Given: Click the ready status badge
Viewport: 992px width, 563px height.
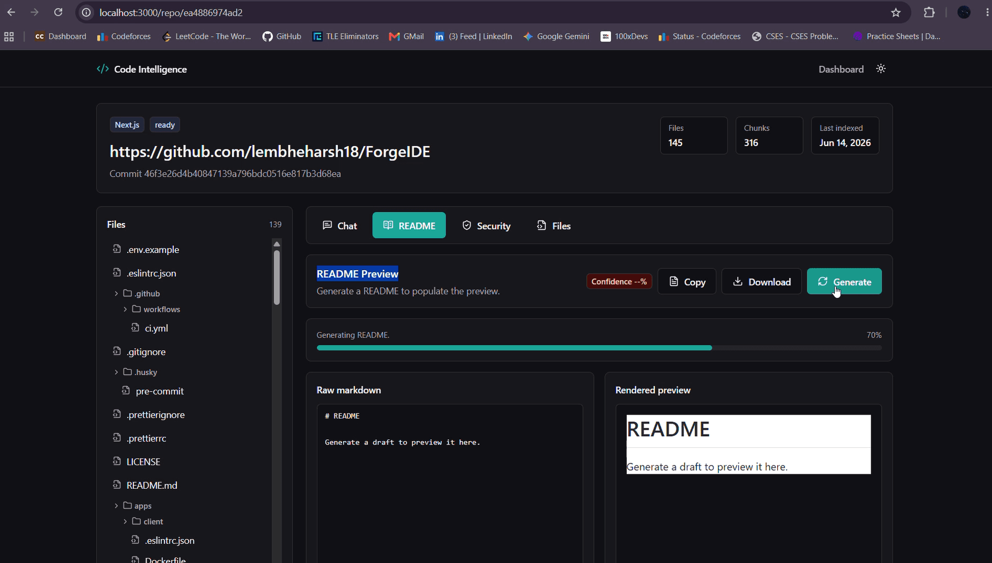Looking at the screenshot, I should (x=164, y=125).
